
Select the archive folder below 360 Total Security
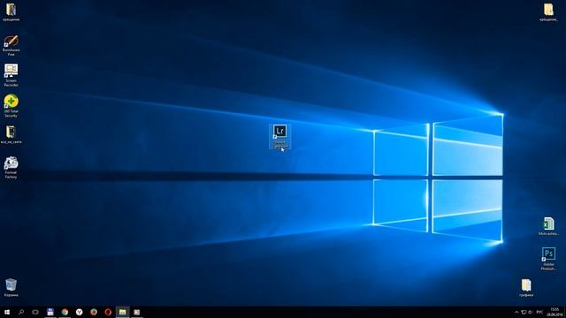point(11,135)
